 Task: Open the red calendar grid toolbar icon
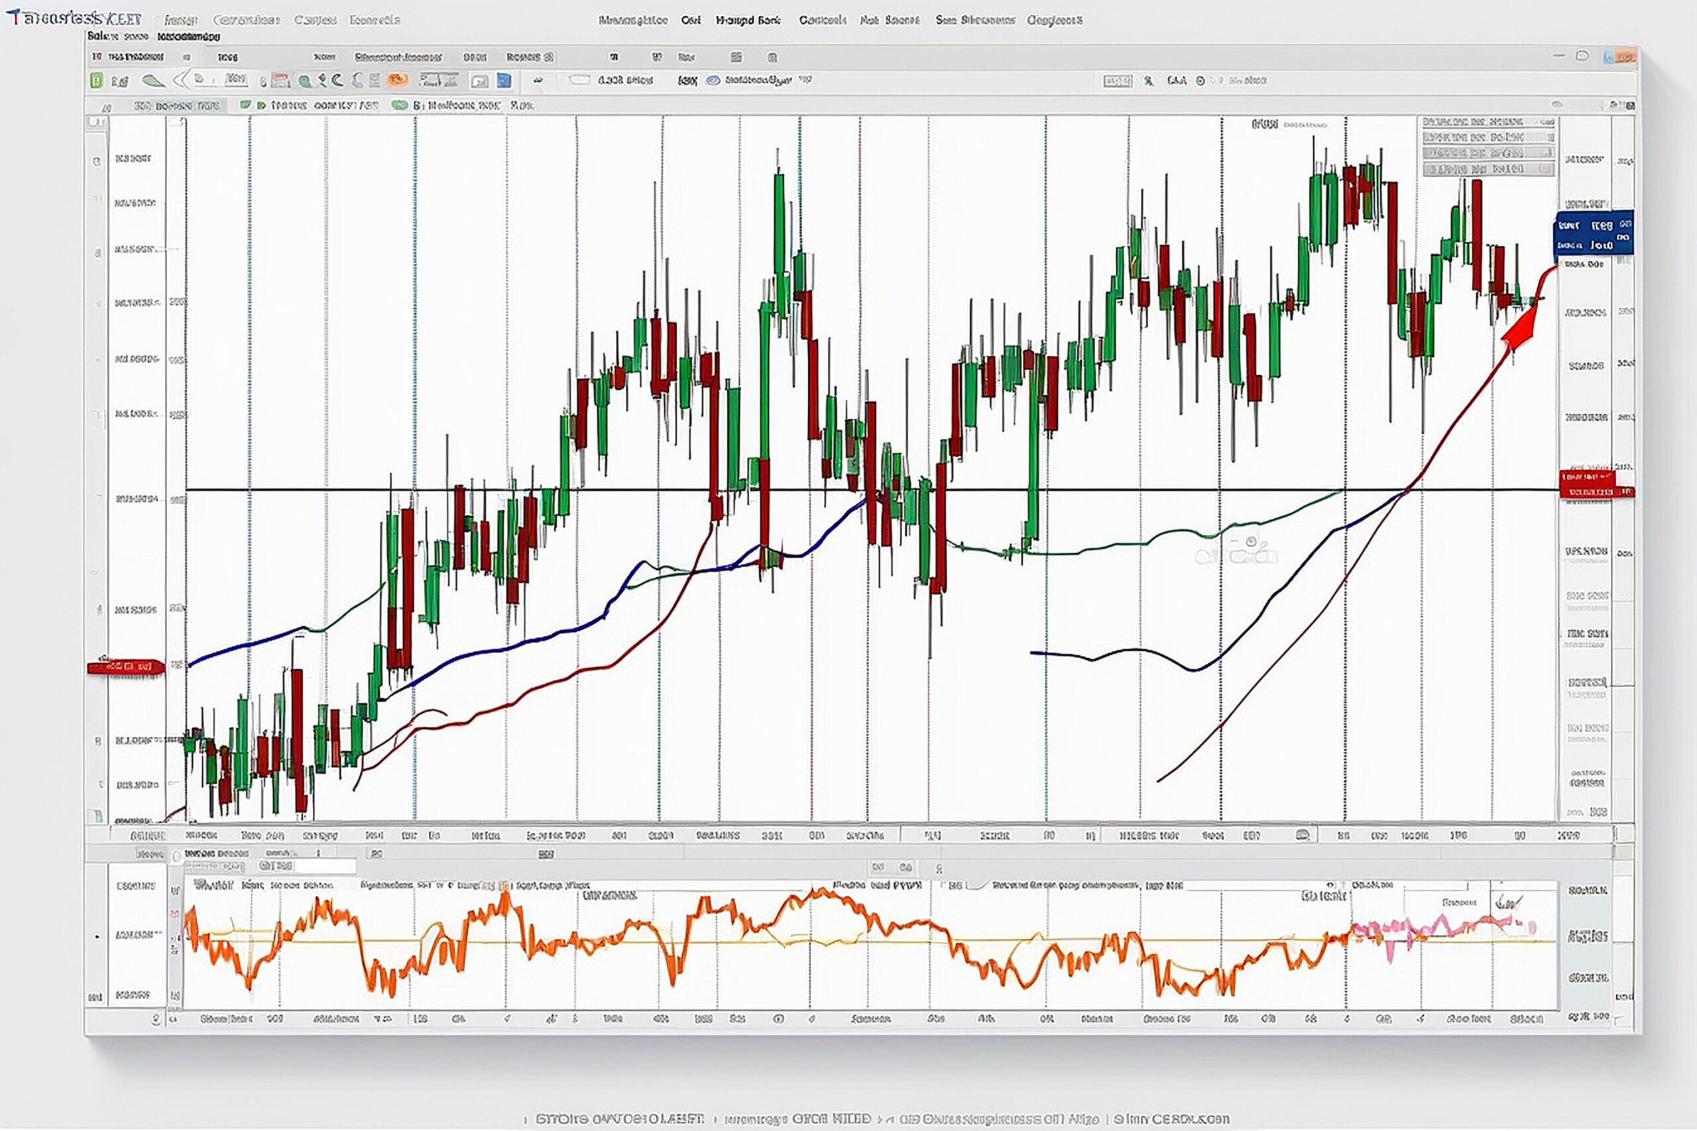coord(282,81)
